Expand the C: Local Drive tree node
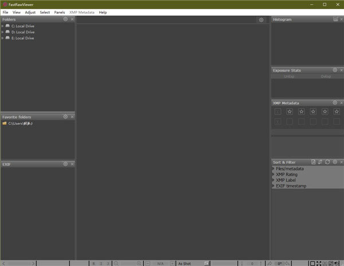The width and height of the screenshot is (344, 266). click(2, 26)
